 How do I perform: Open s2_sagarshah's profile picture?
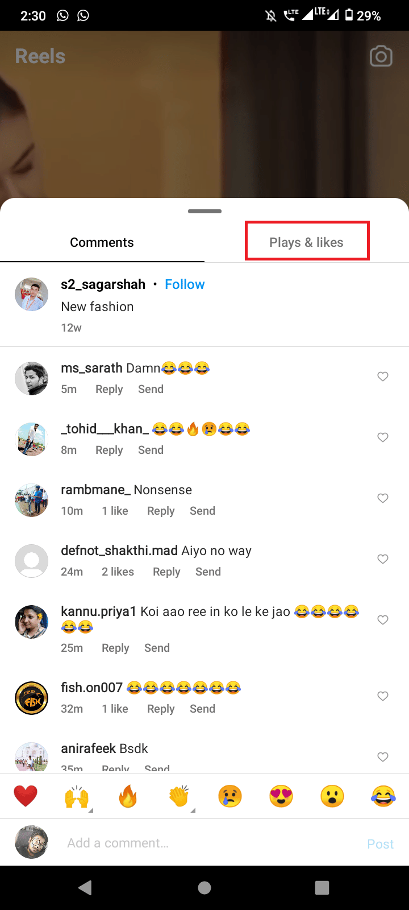click(31, 295)
